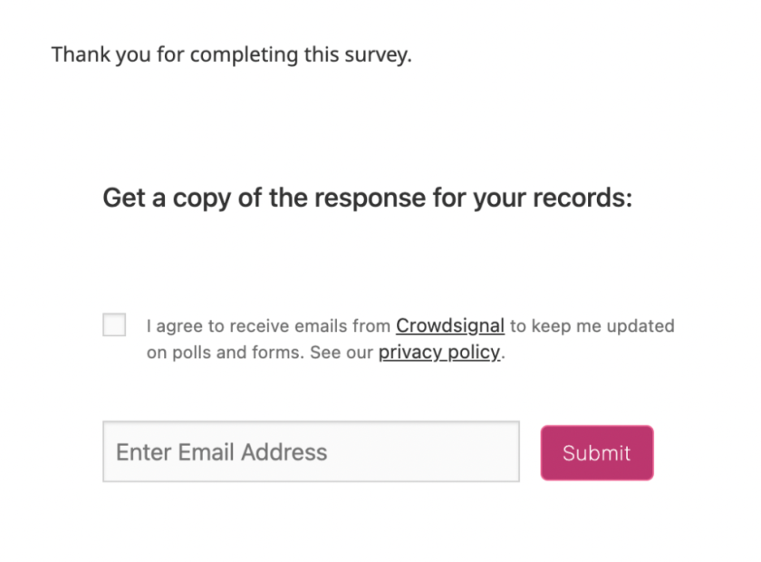Viewport: 761px width, 562px height.
Task: Follow the underlined Crowdsignal hyperlink
Action: 449,325
